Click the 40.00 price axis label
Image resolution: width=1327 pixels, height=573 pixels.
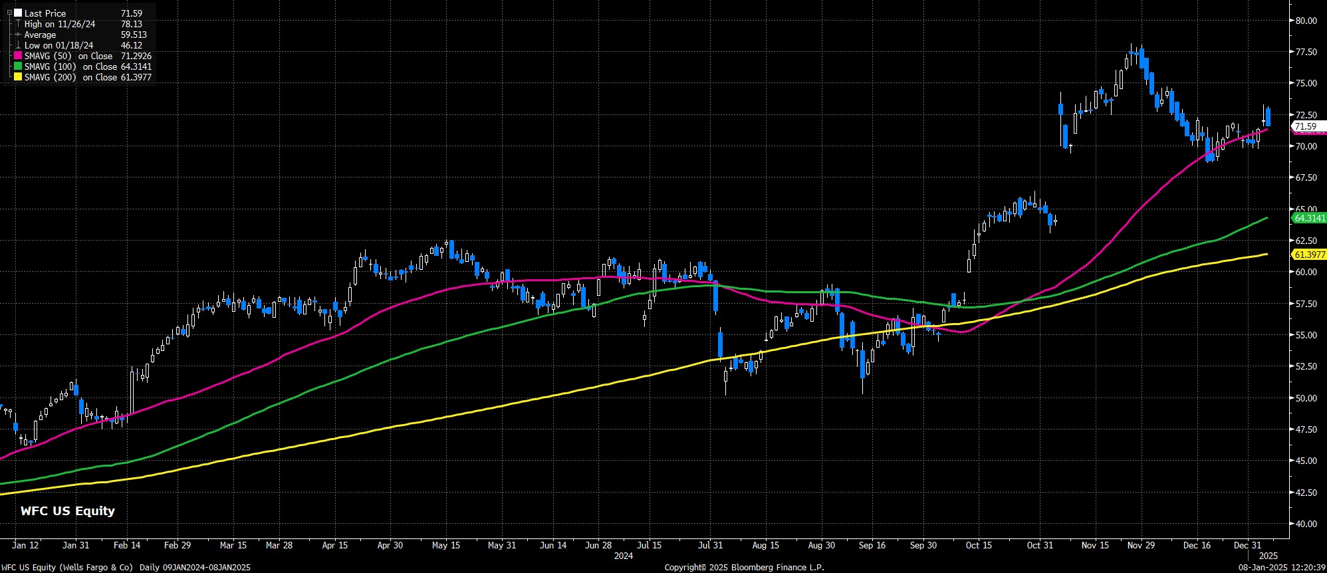pyautogui.click(x=1306, y=524)
